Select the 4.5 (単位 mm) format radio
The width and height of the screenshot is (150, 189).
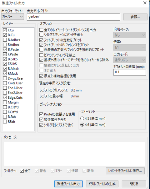tap(82, 118)
